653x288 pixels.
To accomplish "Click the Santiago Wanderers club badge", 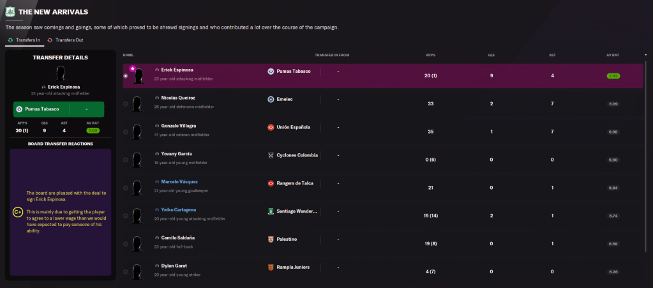I will click(x=271, y=211).
